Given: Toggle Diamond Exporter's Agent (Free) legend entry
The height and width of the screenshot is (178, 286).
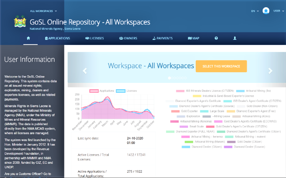Looking at the screenshot, I should pyautogui.click(x=251, y=111).
